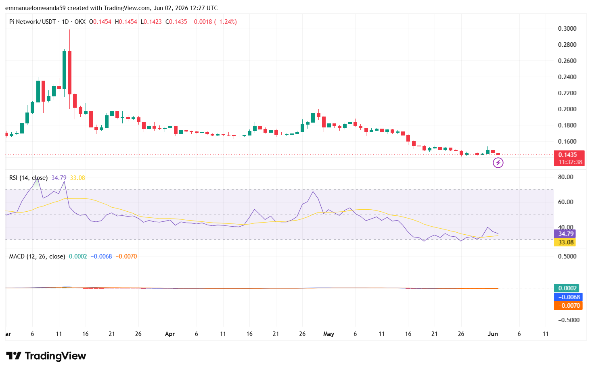This screenshot has height=371, width=592.
Task: Click the open value O0.1454
Action: coord(100,22)
